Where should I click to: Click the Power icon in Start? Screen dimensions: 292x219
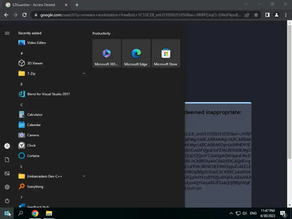[x=7, y=201]
